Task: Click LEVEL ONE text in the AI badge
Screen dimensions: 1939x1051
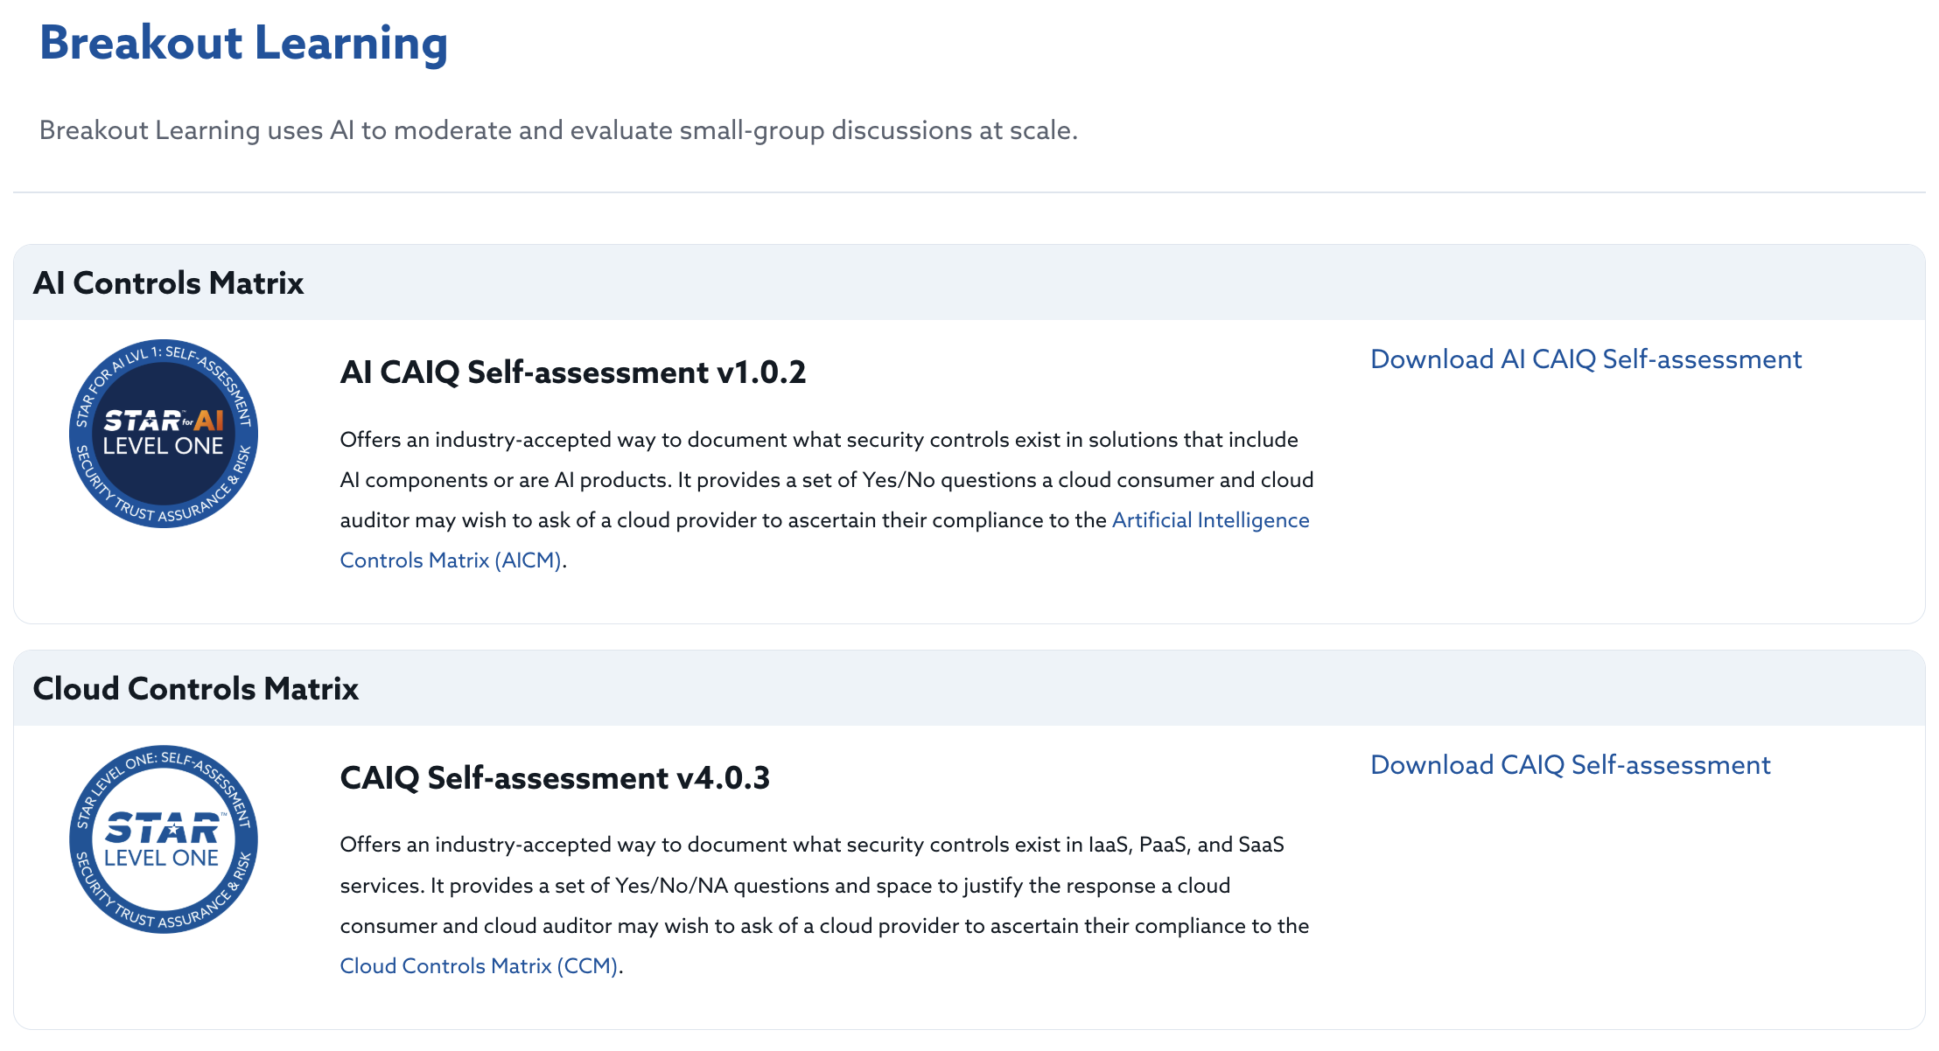Action: pyautogui.click(x=164, y=446)
